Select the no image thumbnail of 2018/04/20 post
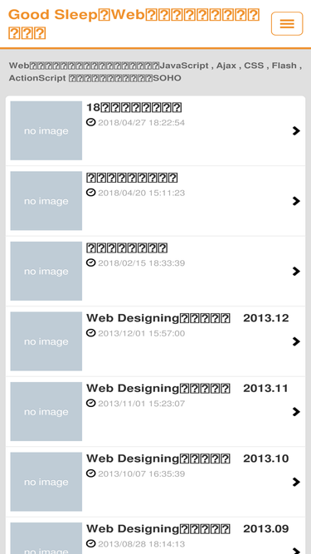 click(46, 201)
